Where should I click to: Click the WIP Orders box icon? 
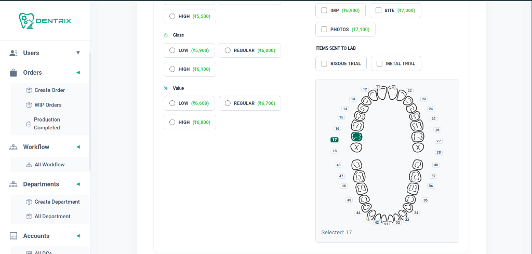click(29, 105)
